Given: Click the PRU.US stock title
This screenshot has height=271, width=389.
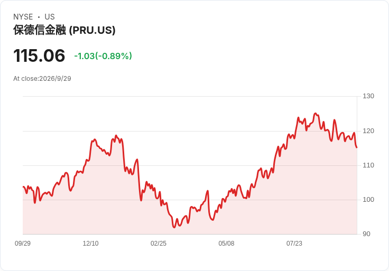Looking at the screenshot, I should tap(64, 30).
